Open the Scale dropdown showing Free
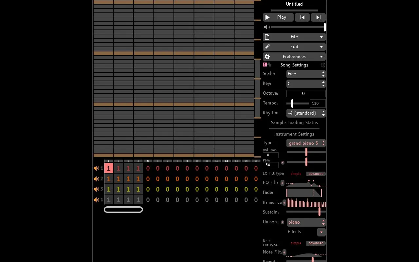419x262 pixels. 306,74
